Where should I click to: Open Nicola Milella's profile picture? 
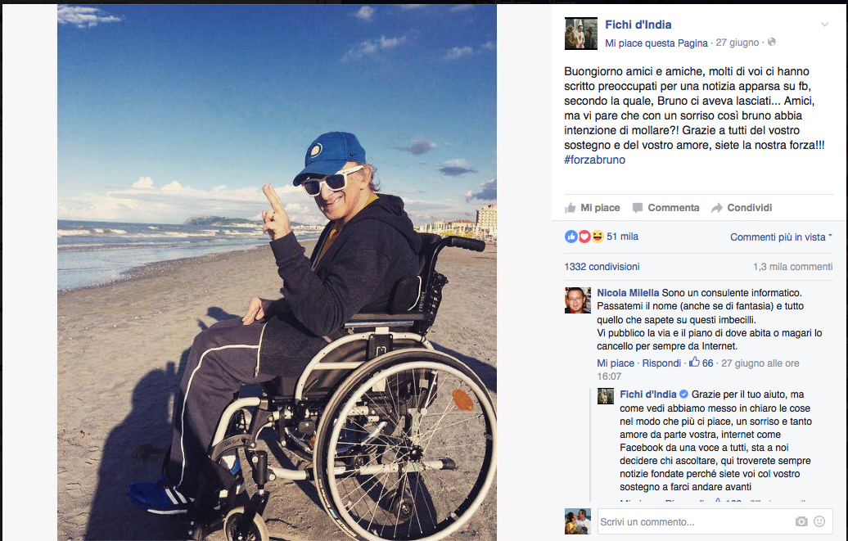click(x=578, y=300)
